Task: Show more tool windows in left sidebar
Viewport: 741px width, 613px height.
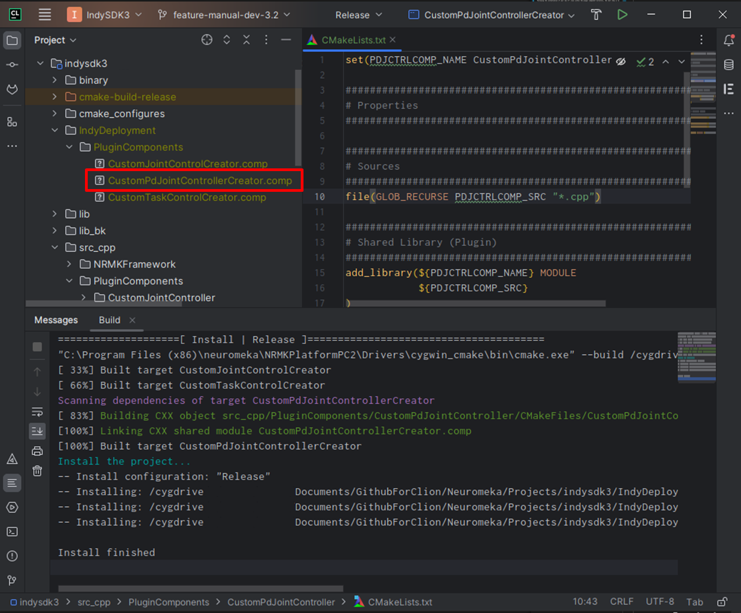Action: [12, 146]
